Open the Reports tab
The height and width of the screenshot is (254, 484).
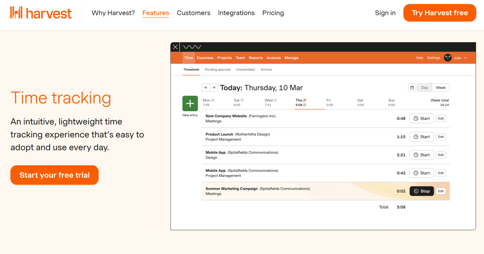point(256,58)
